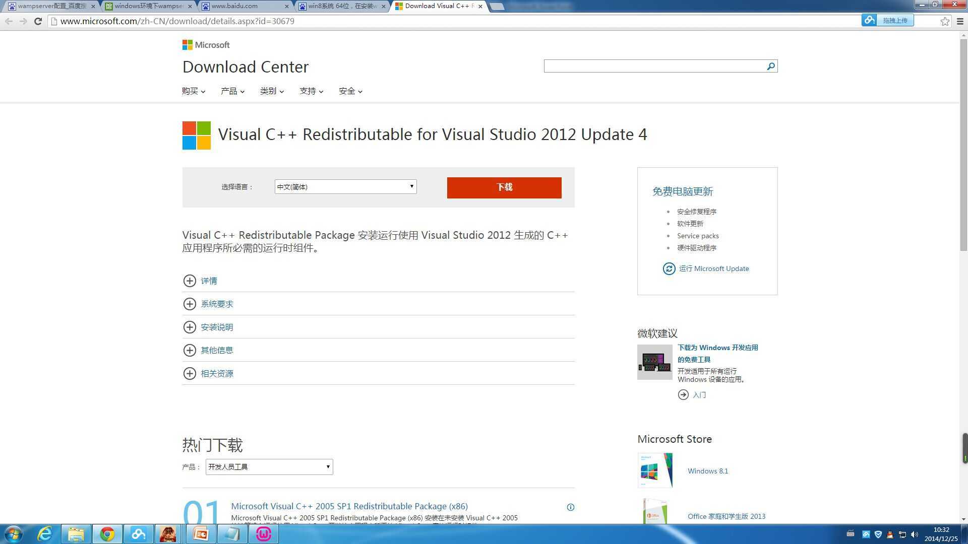The width and height of the screenshot is (968, 544).
Task: Click the browser back arrow
Action: click(9, 21)
